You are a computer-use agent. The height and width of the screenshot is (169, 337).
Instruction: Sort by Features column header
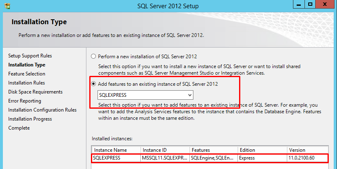point(214,150)
